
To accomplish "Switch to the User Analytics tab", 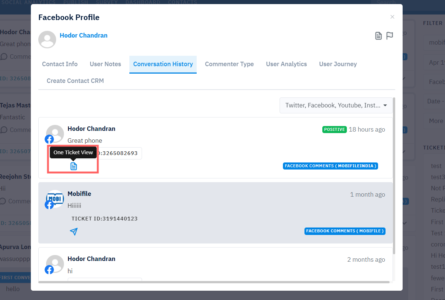I will pyautogui.click(x=286, y=64).
